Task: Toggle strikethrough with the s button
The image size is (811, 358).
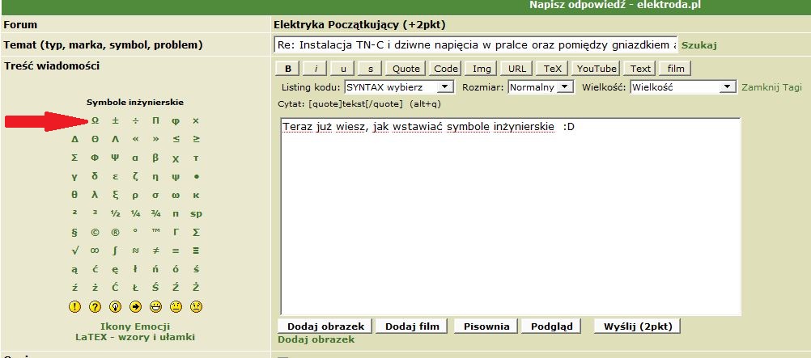Action: pos(371,68)
